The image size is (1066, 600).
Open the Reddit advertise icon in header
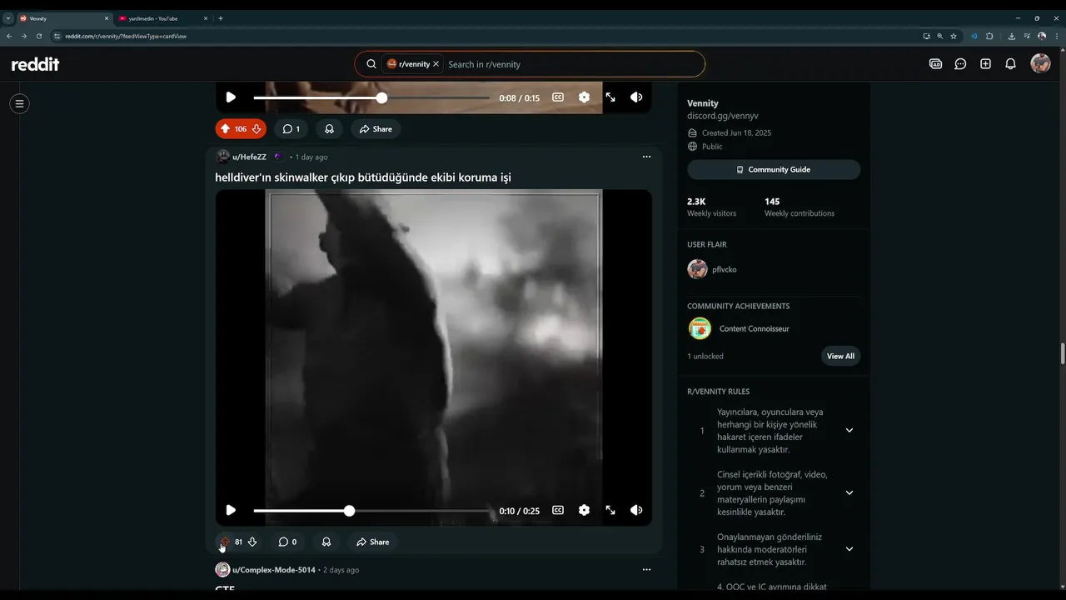pyautogui.click(x=935, y=64)
